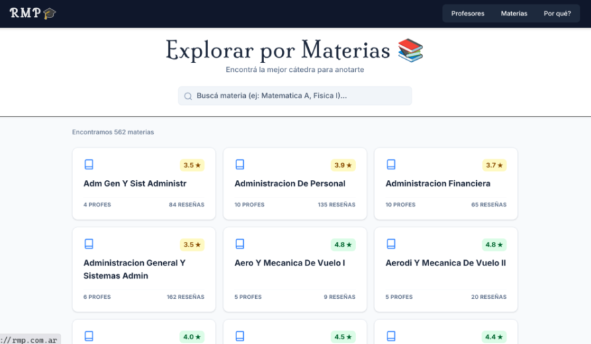Click the RMP logo with graduation cap
The image size is (591, 344).
pos(32,13)
